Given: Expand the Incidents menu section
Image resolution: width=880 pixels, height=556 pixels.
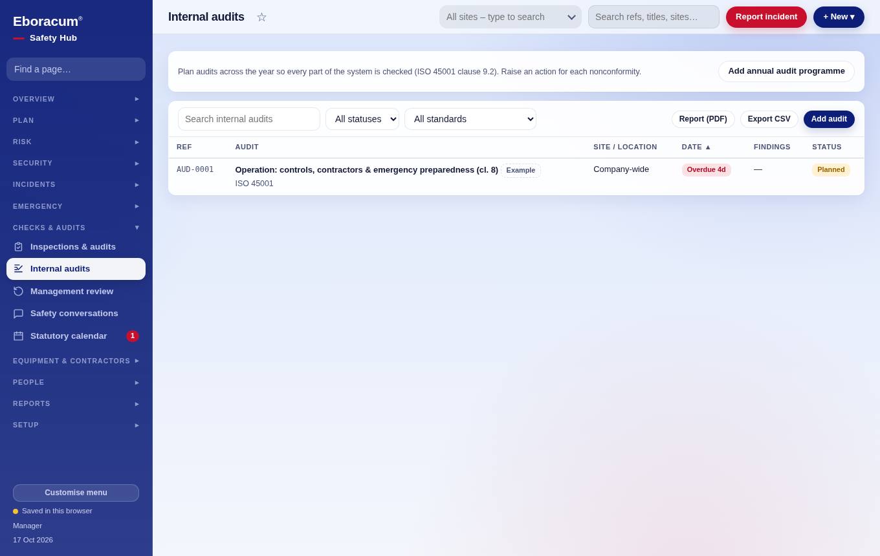Looking at the screenshot, I should click(x=76, y=184).
